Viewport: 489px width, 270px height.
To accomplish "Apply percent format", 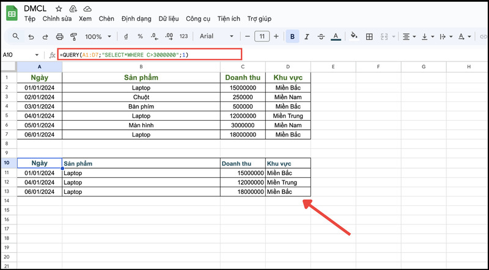I will point(141,37).
